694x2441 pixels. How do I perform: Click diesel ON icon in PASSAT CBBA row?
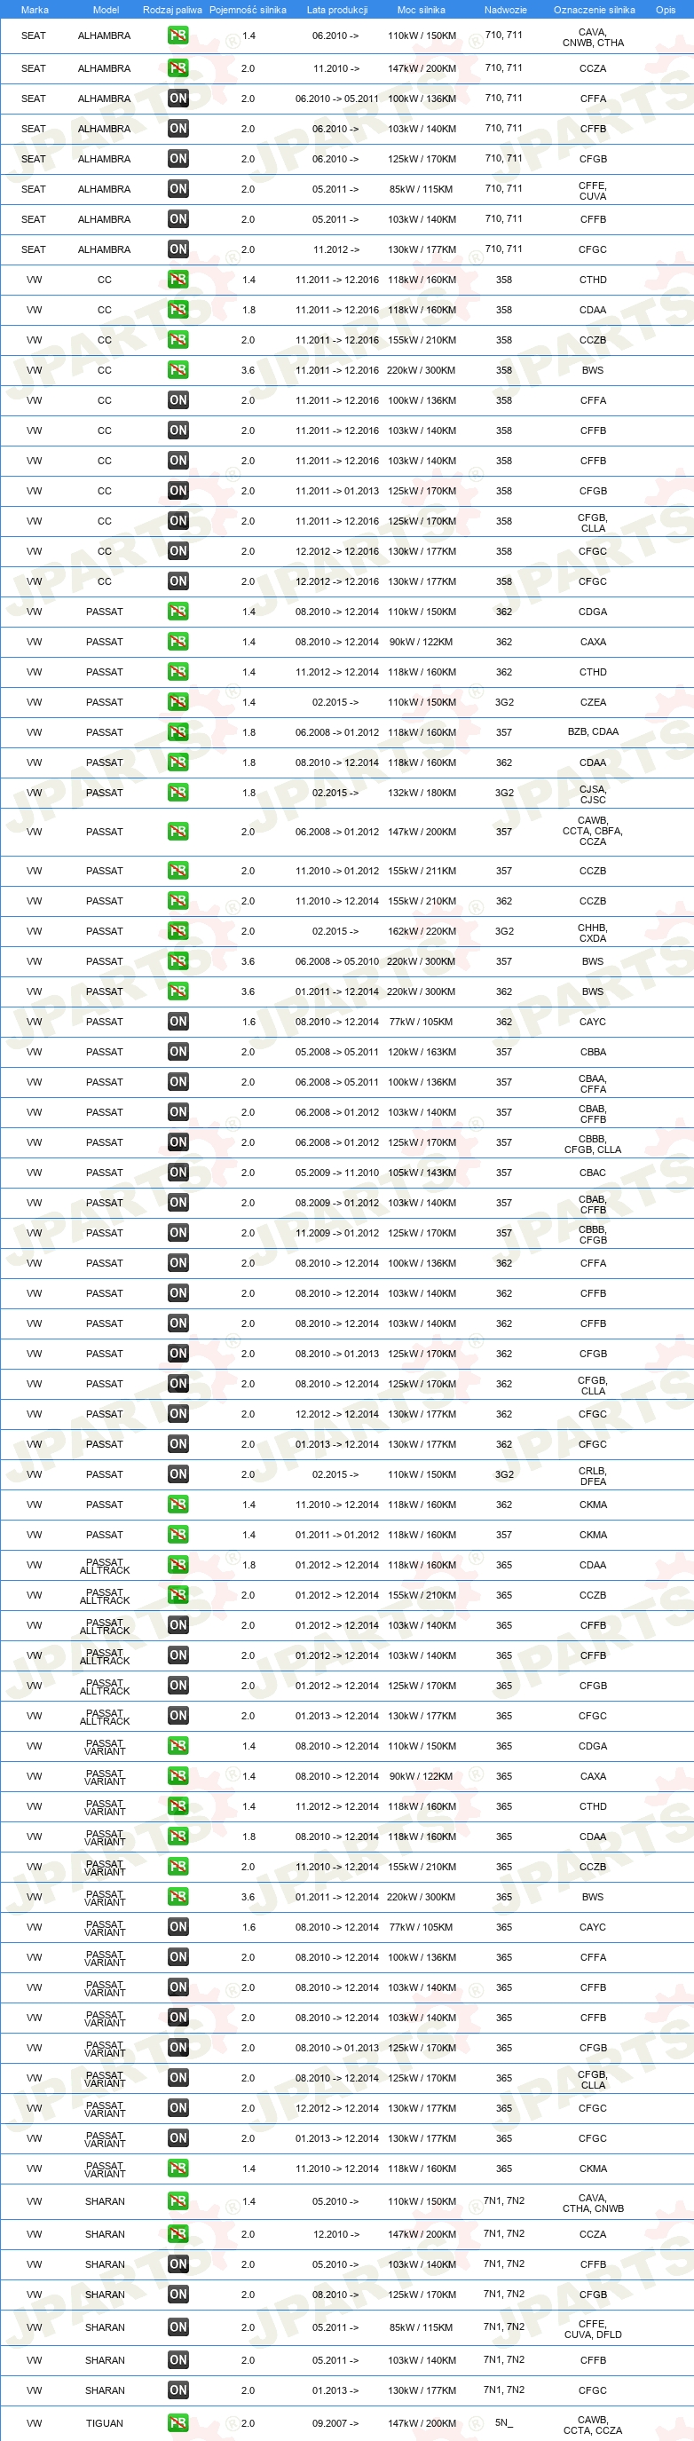click(178, 1051)
